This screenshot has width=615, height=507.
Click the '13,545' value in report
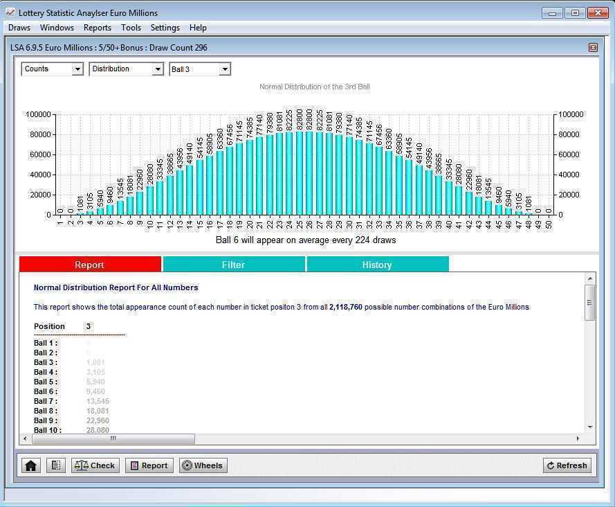pos(98,401)
